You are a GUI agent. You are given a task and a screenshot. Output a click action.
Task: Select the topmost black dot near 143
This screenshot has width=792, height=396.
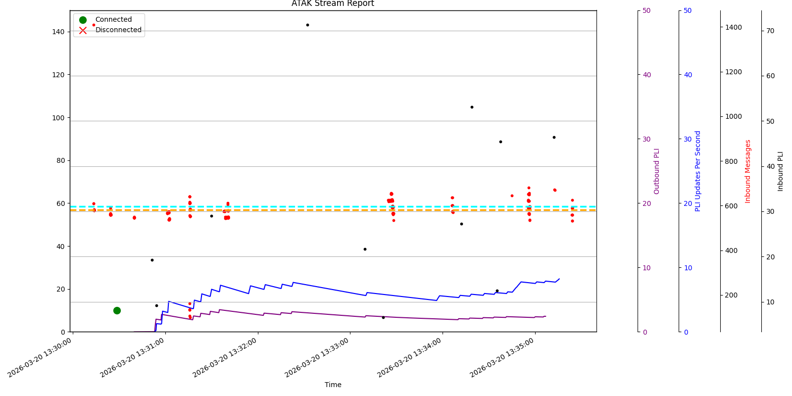click(307, 25)
